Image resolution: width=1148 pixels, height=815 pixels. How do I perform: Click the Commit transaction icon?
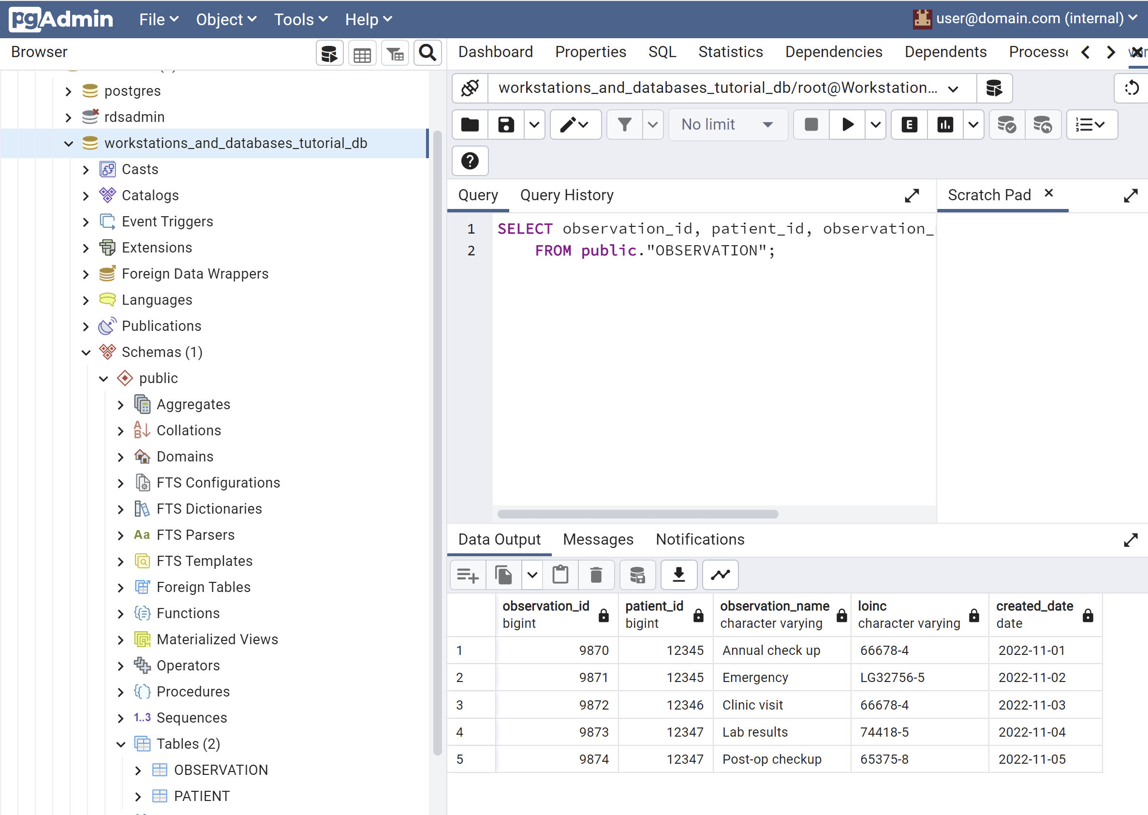coord(1006,124)
